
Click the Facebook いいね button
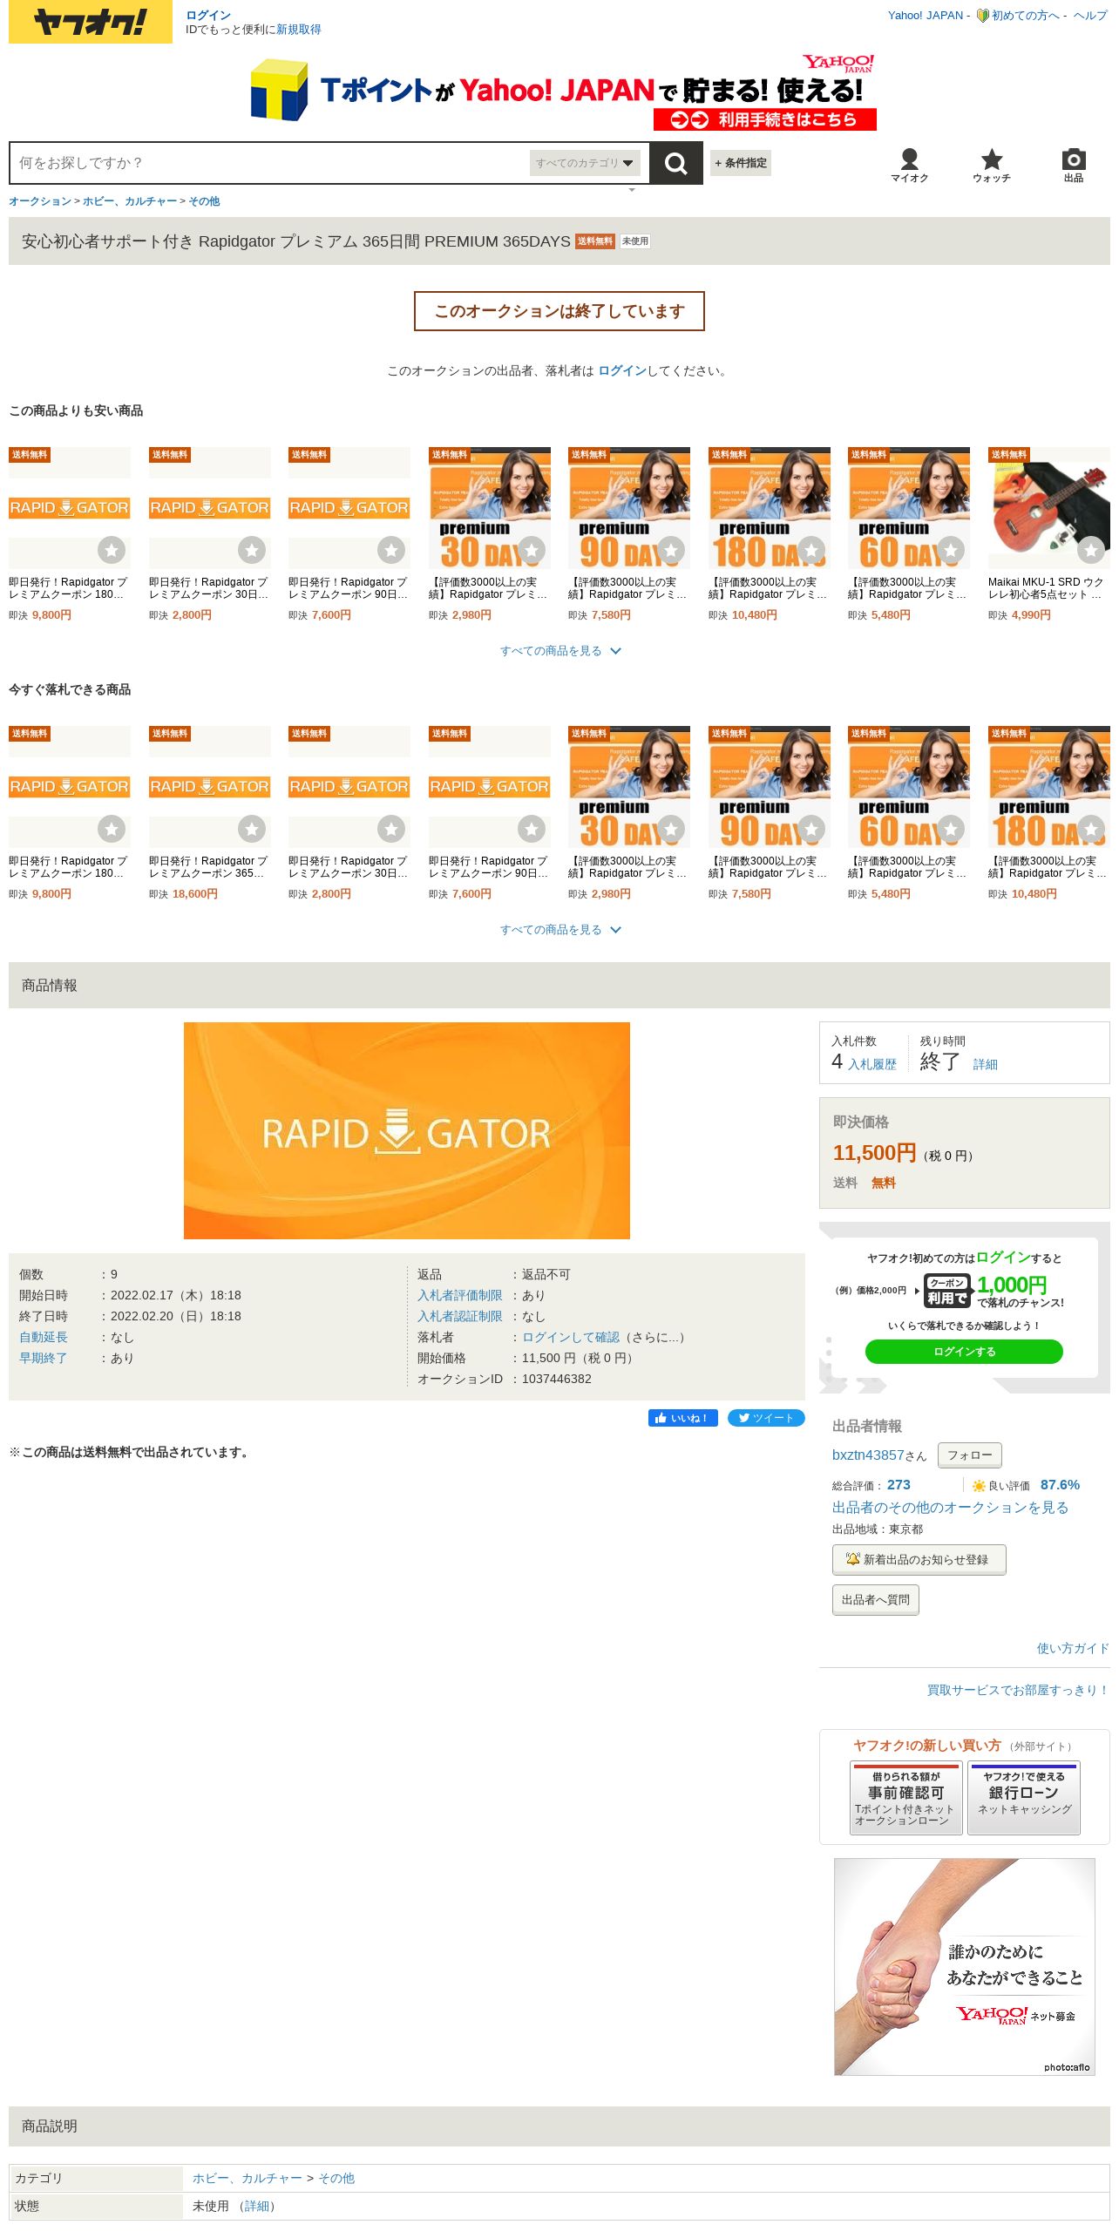pos(683,1418)
